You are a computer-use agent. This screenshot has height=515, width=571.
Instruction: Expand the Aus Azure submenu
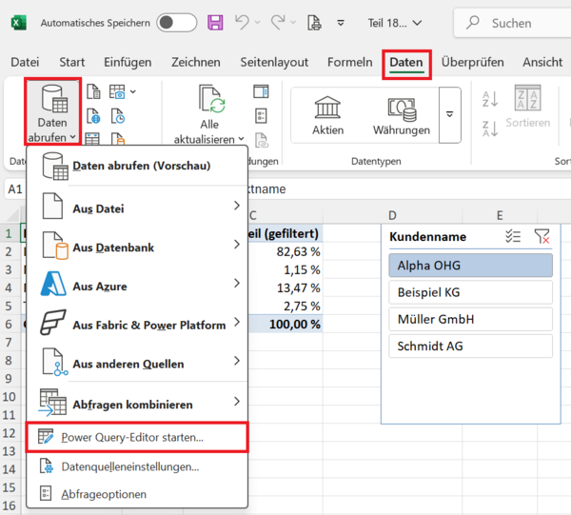coord(137,284)
